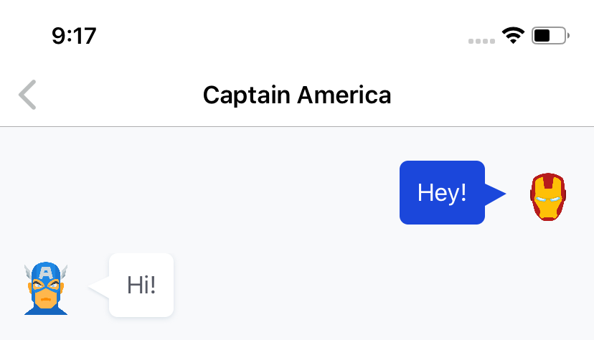
Task: Click the "Hey!" text inside the bubble
Action: 442,193
